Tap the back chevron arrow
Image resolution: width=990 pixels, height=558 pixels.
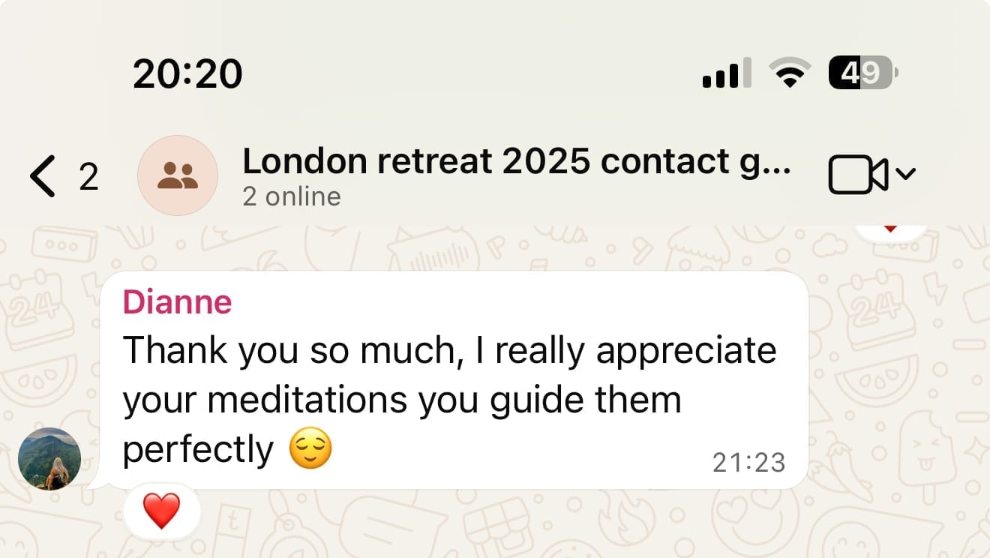pyautogui.click(x=43, y=176)
